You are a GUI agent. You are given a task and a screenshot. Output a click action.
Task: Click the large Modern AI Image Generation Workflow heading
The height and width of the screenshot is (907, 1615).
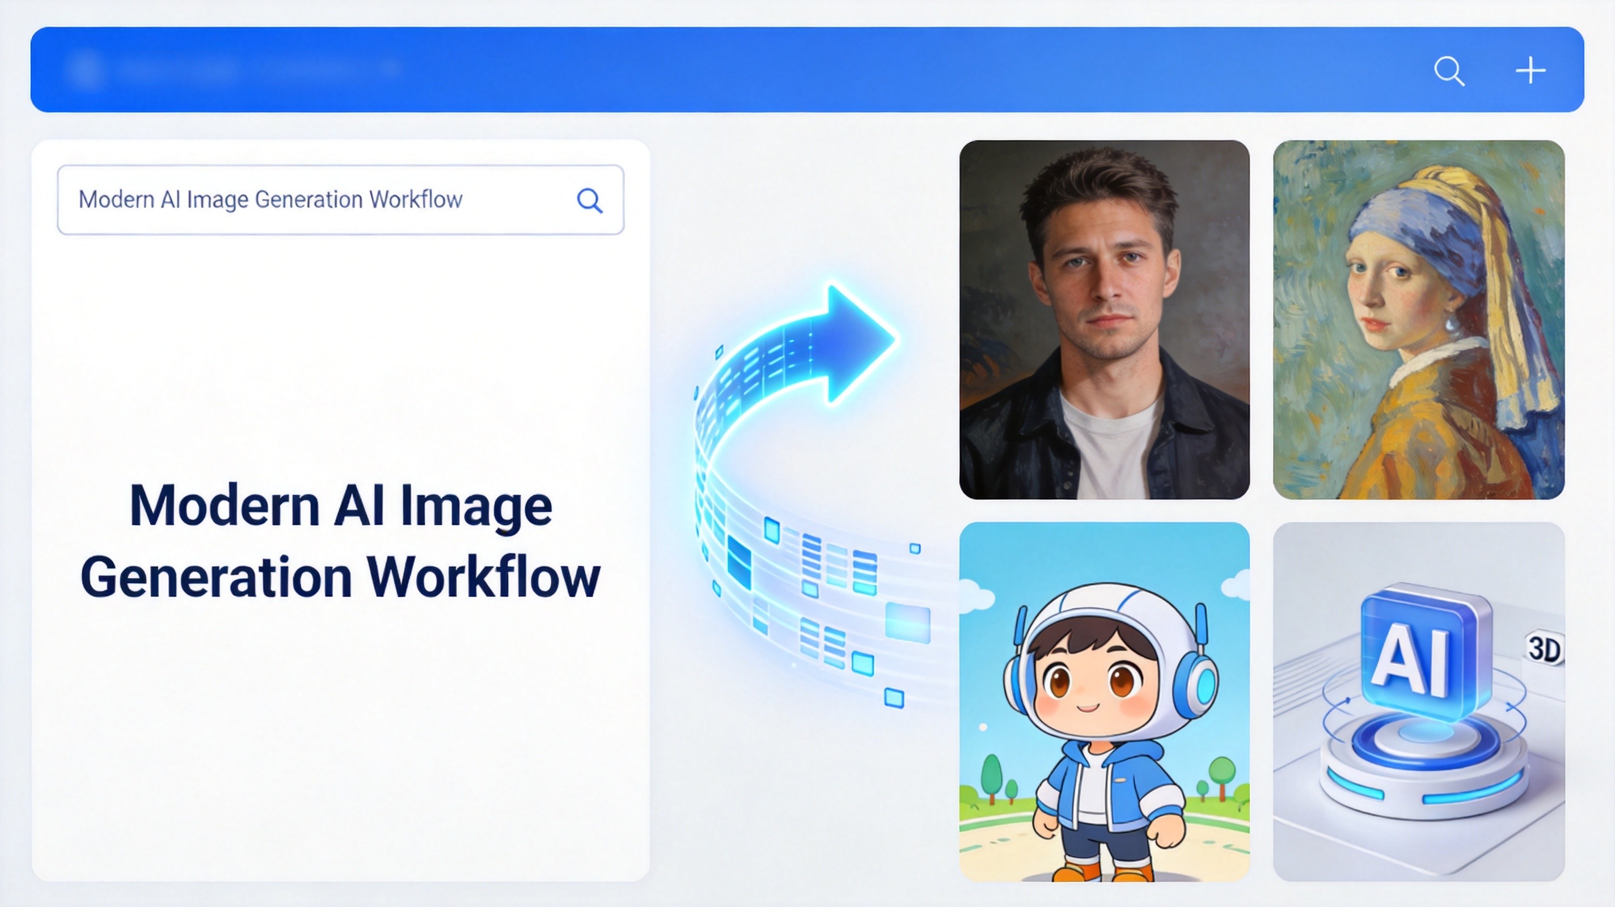(x=340, y=541)
